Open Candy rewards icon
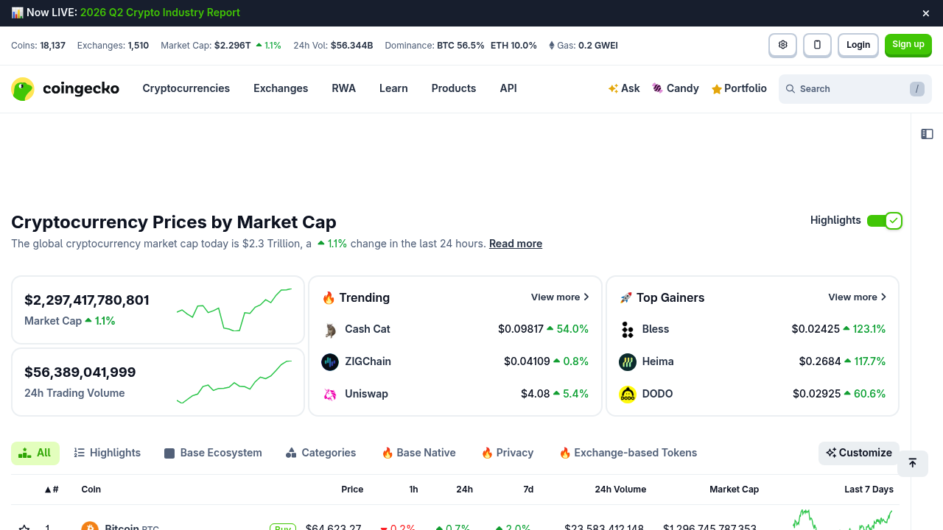The image size is (943, 530). [x=657, y=88]
